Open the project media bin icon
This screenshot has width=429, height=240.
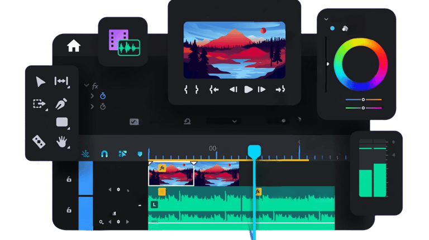(x=124, y=42)
